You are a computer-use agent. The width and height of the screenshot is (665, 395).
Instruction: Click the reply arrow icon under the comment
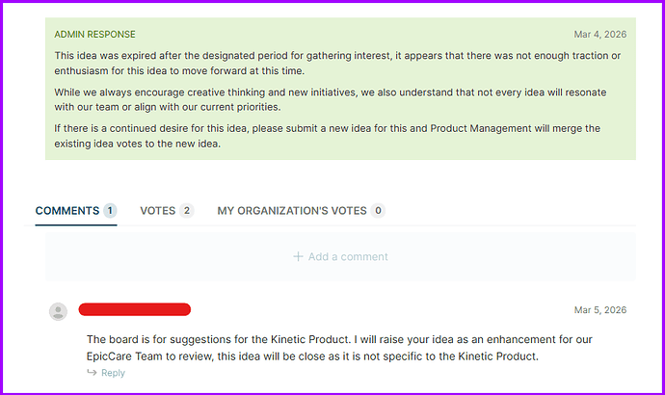coord(93,373)
